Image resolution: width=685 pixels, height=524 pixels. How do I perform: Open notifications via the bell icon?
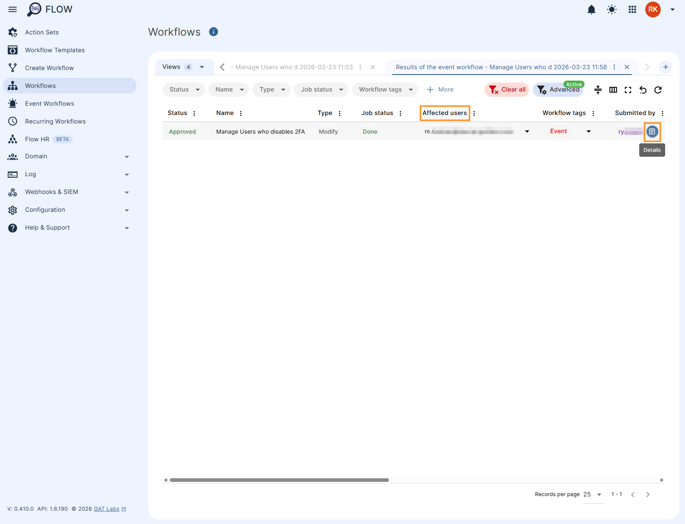click(591, 9)
